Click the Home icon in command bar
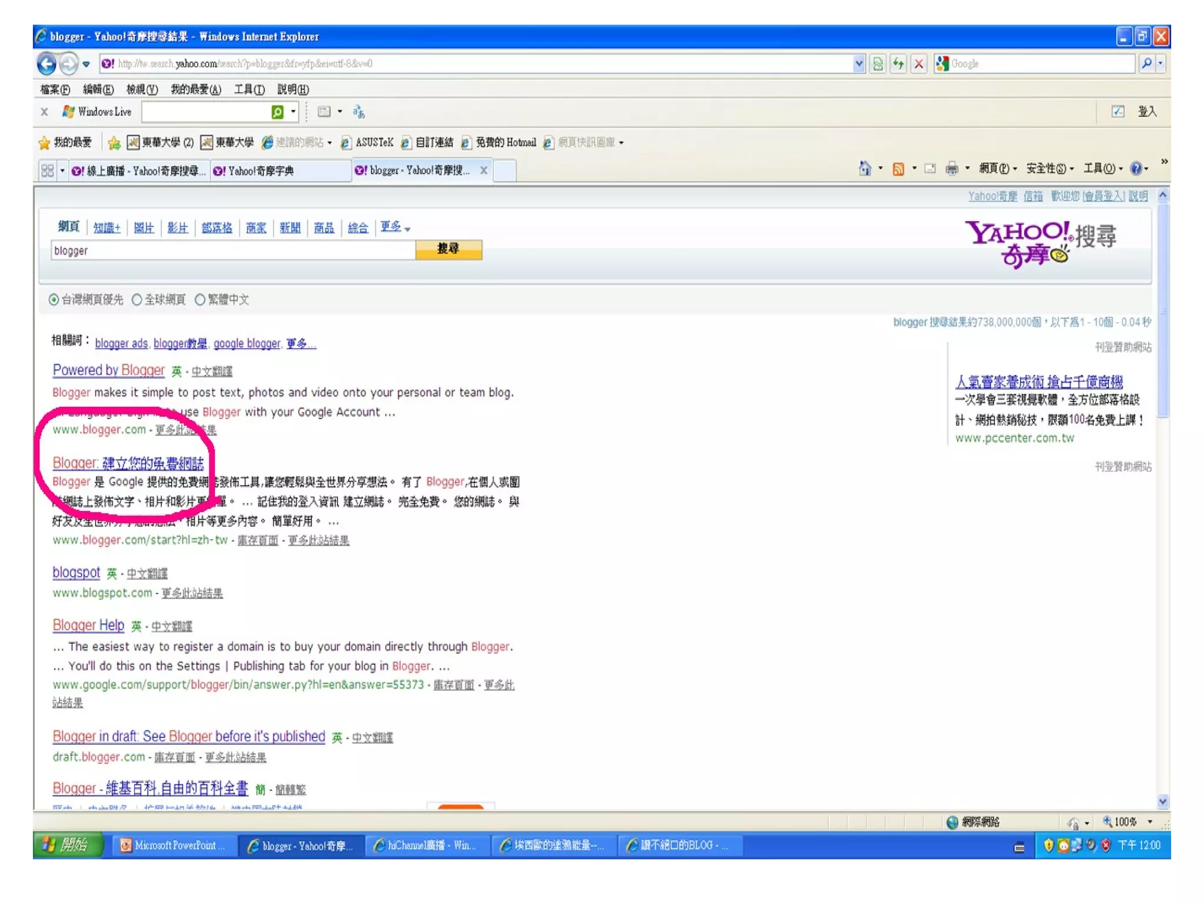 (x=864, y=169)
